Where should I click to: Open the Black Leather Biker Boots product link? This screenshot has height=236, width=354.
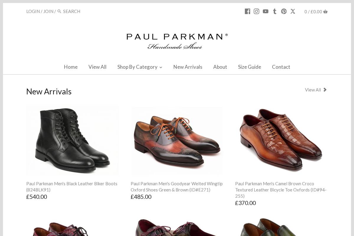tap(72, 186)
